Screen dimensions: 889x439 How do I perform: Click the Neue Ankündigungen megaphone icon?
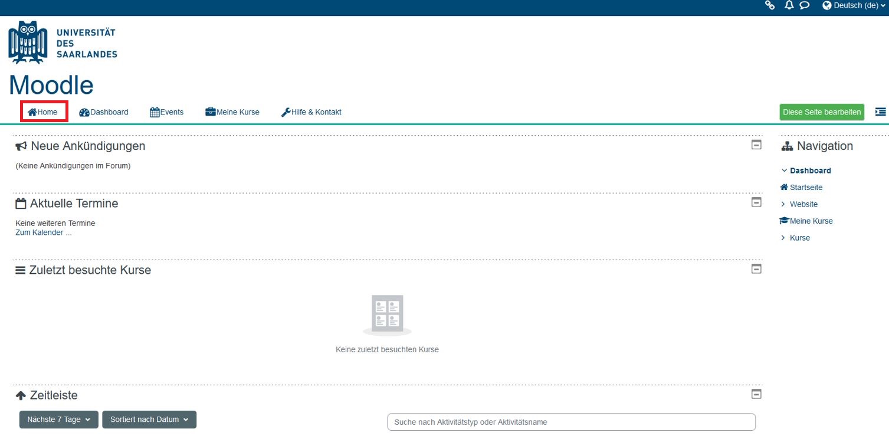[21, 146]
